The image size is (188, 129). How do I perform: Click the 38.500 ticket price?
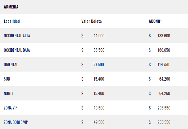pyautogui.click(x=99, y=50)
